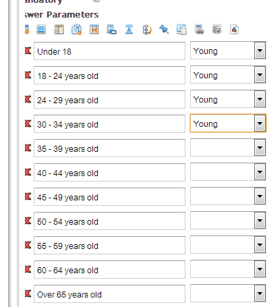Remove the '45 - 49 years old' answer row
The width and height of the screenshot is (271, 307).
[x=28, y=196]
